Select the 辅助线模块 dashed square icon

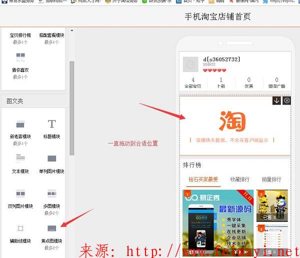[20, 228]
